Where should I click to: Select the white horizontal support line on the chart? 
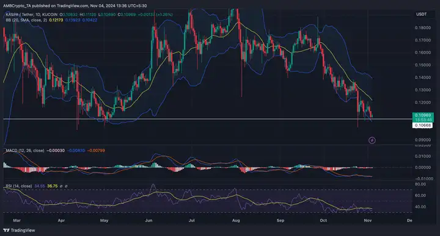(207, 119)
